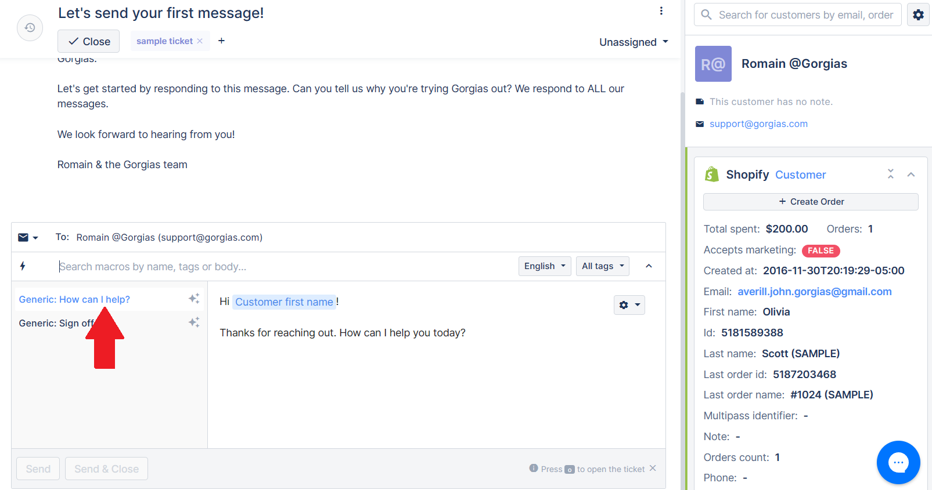The image size is (932, 490).
Task: Dismiss the open-ticket shortcut hint
Action: tap(653, 469)
